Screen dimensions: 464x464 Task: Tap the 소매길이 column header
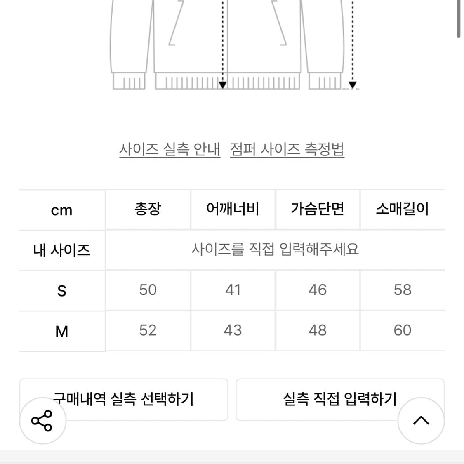(x=403, y=209)
